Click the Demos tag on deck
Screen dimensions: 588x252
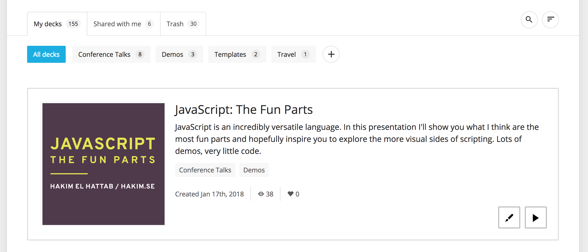[x=254, y=170]
